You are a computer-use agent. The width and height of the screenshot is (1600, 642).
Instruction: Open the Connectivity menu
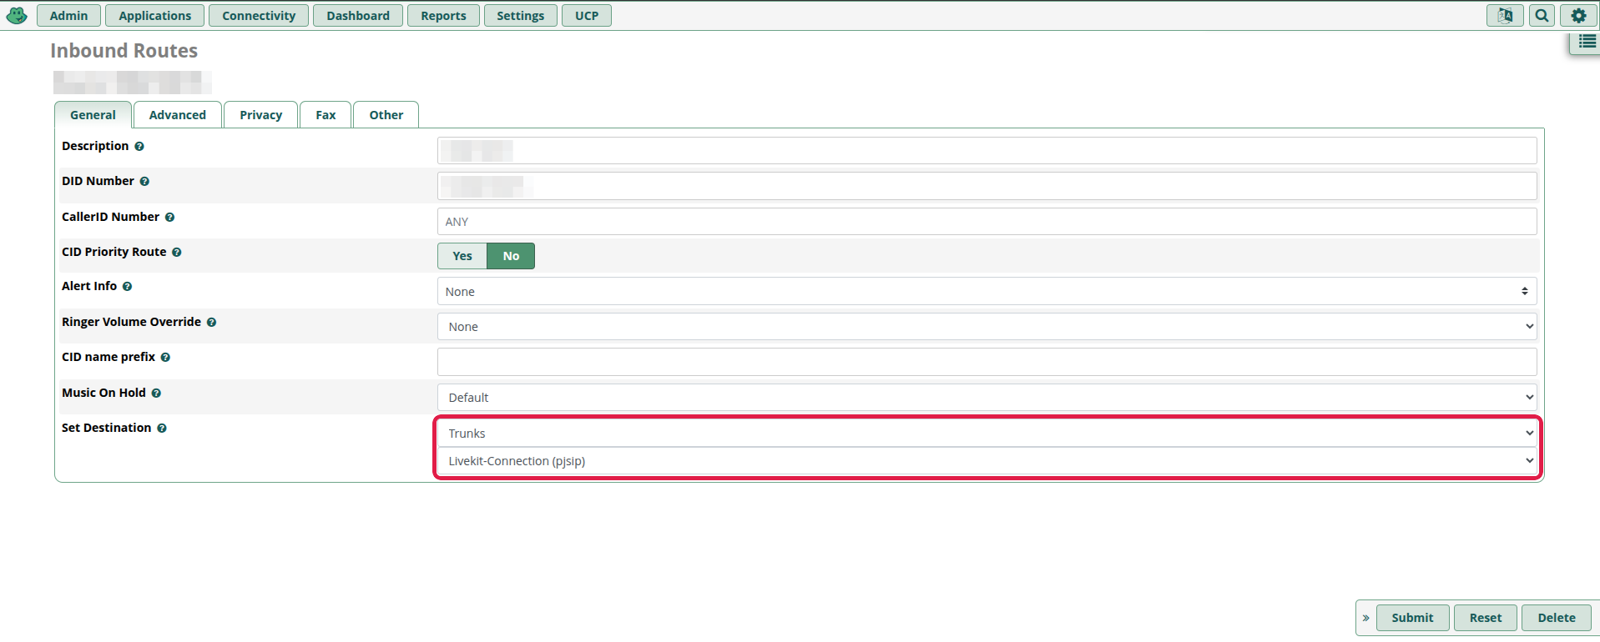pos(259,16)
